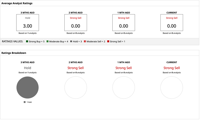Click CURRENT header in Ratings Breakdown
The image size is (200, 120).
[x=172, y=62]
